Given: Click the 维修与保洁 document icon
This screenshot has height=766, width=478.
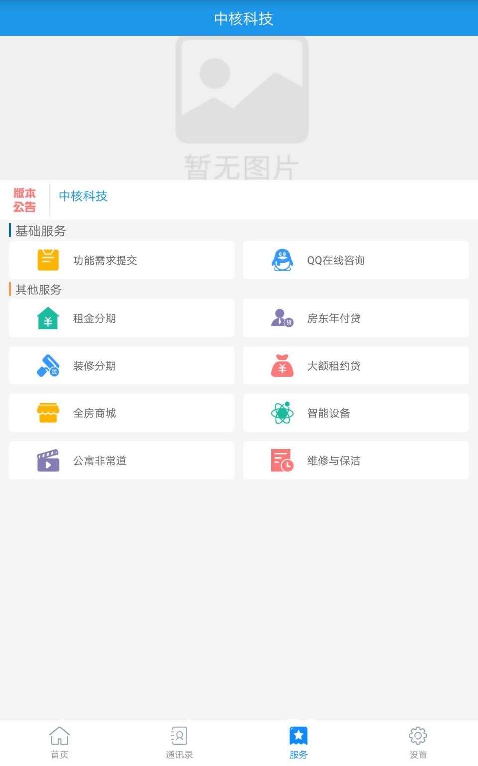Looking at the screenshot, I should tap(282, 460).
